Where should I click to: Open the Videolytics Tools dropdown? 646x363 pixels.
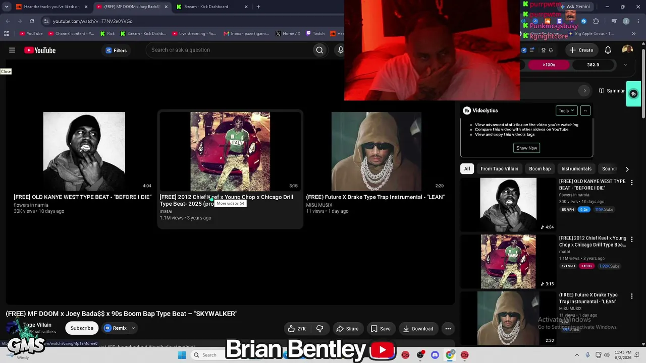[566, 110]
